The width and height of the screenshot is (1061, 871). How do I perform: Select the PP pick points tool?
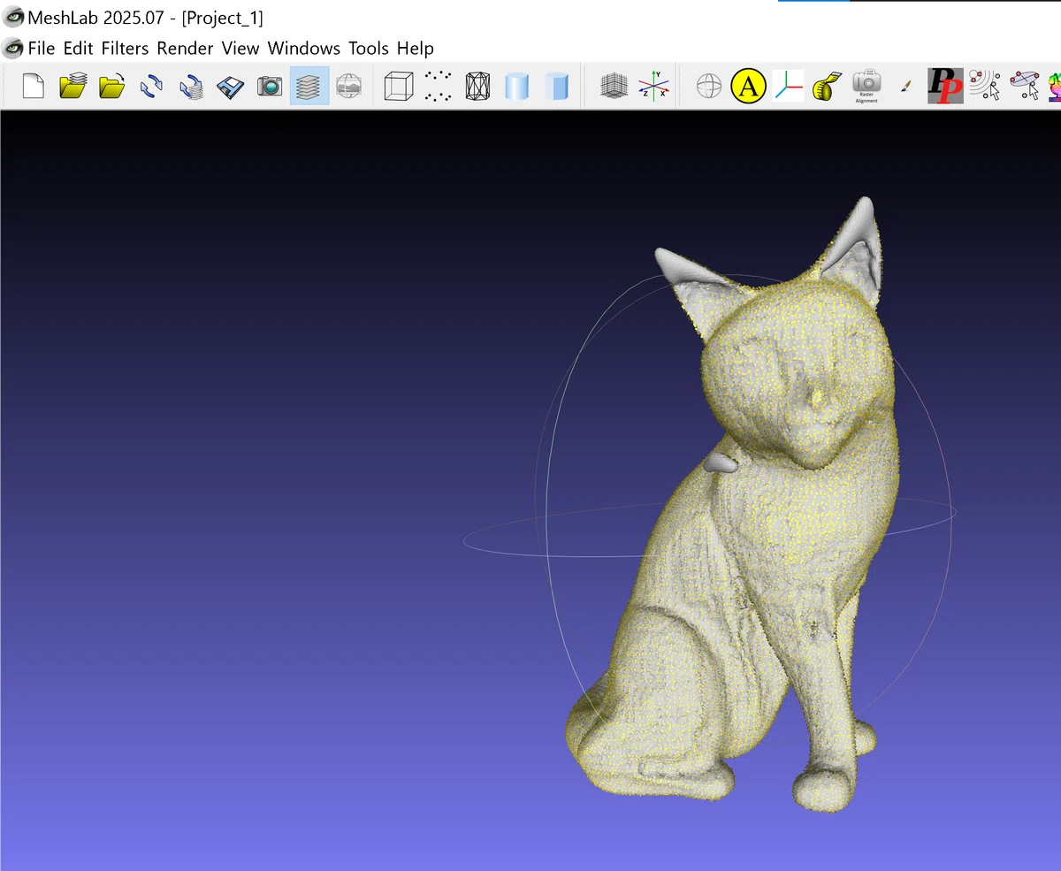pyautogui.click(x=945, y=86)
